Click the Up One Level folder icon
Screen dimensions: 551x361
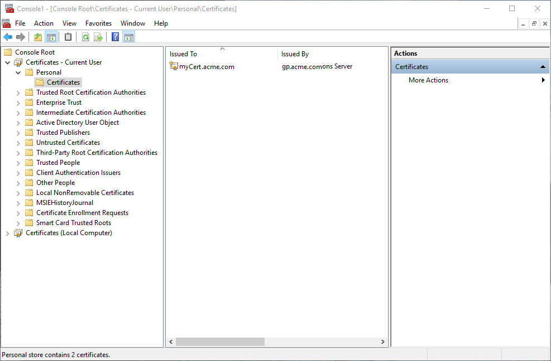click(38, 37)
